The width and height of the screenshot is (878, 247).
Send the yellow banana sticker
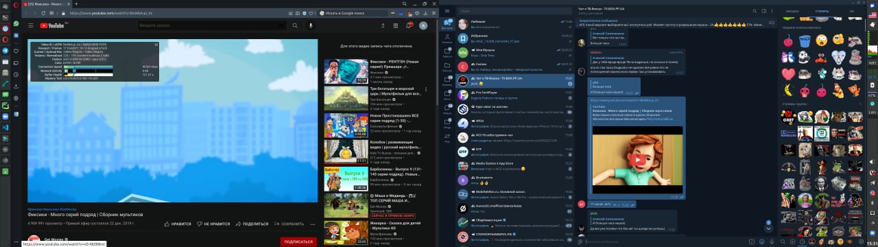[x=788, y=91]
